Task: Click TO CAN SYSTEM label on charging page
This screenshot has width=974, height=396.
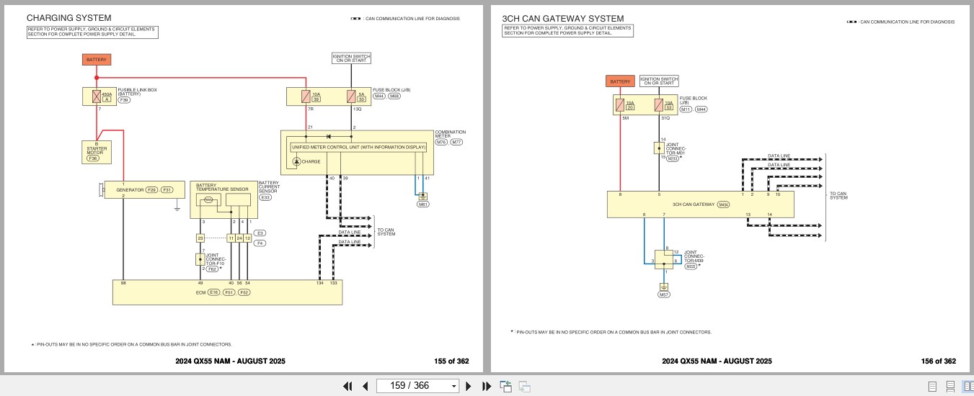Action: [386, 232]
